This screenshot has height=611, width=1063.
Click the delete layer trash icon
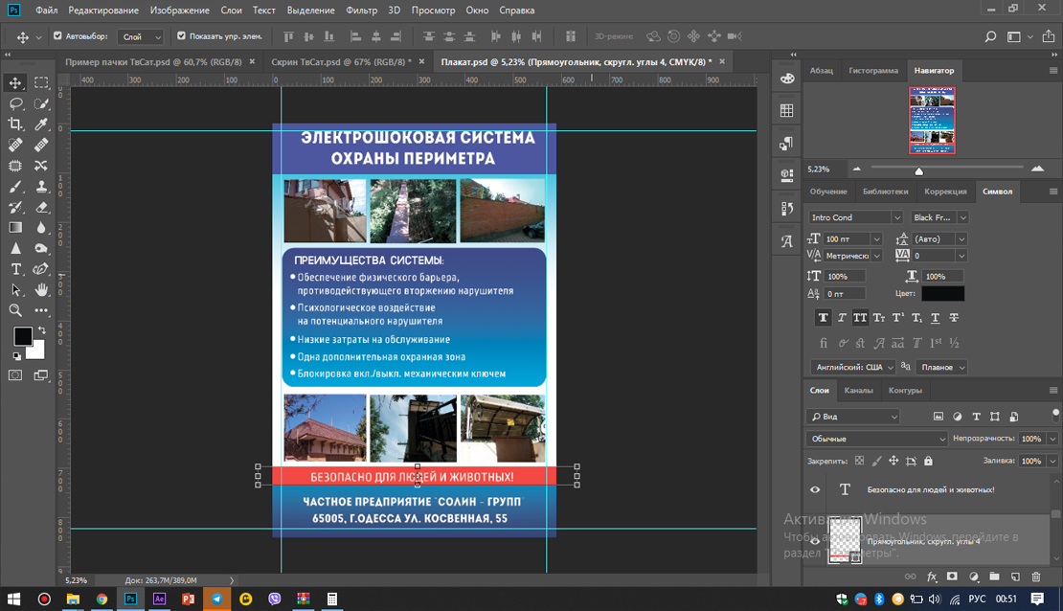1035,577
